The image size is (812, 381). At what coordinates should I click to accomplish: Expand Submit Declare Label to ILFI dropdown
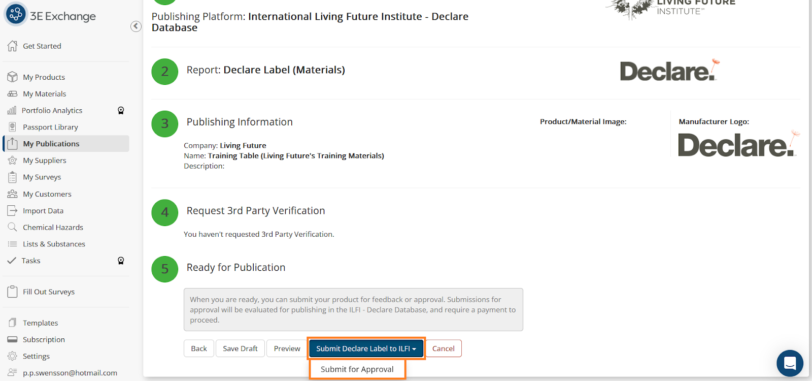click(x=366, y=348)
